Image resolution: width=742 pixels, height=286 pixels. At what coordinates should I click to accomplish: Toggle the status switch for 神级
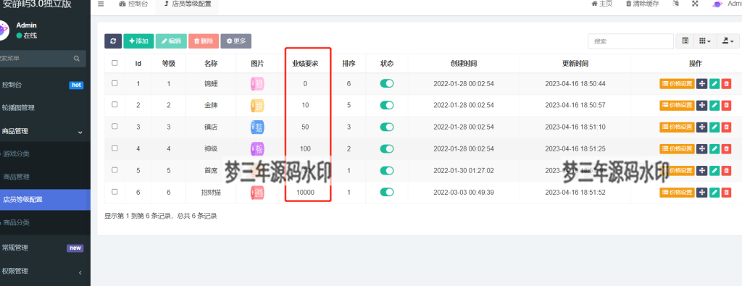pyautogui.click(x=387, y=149)
